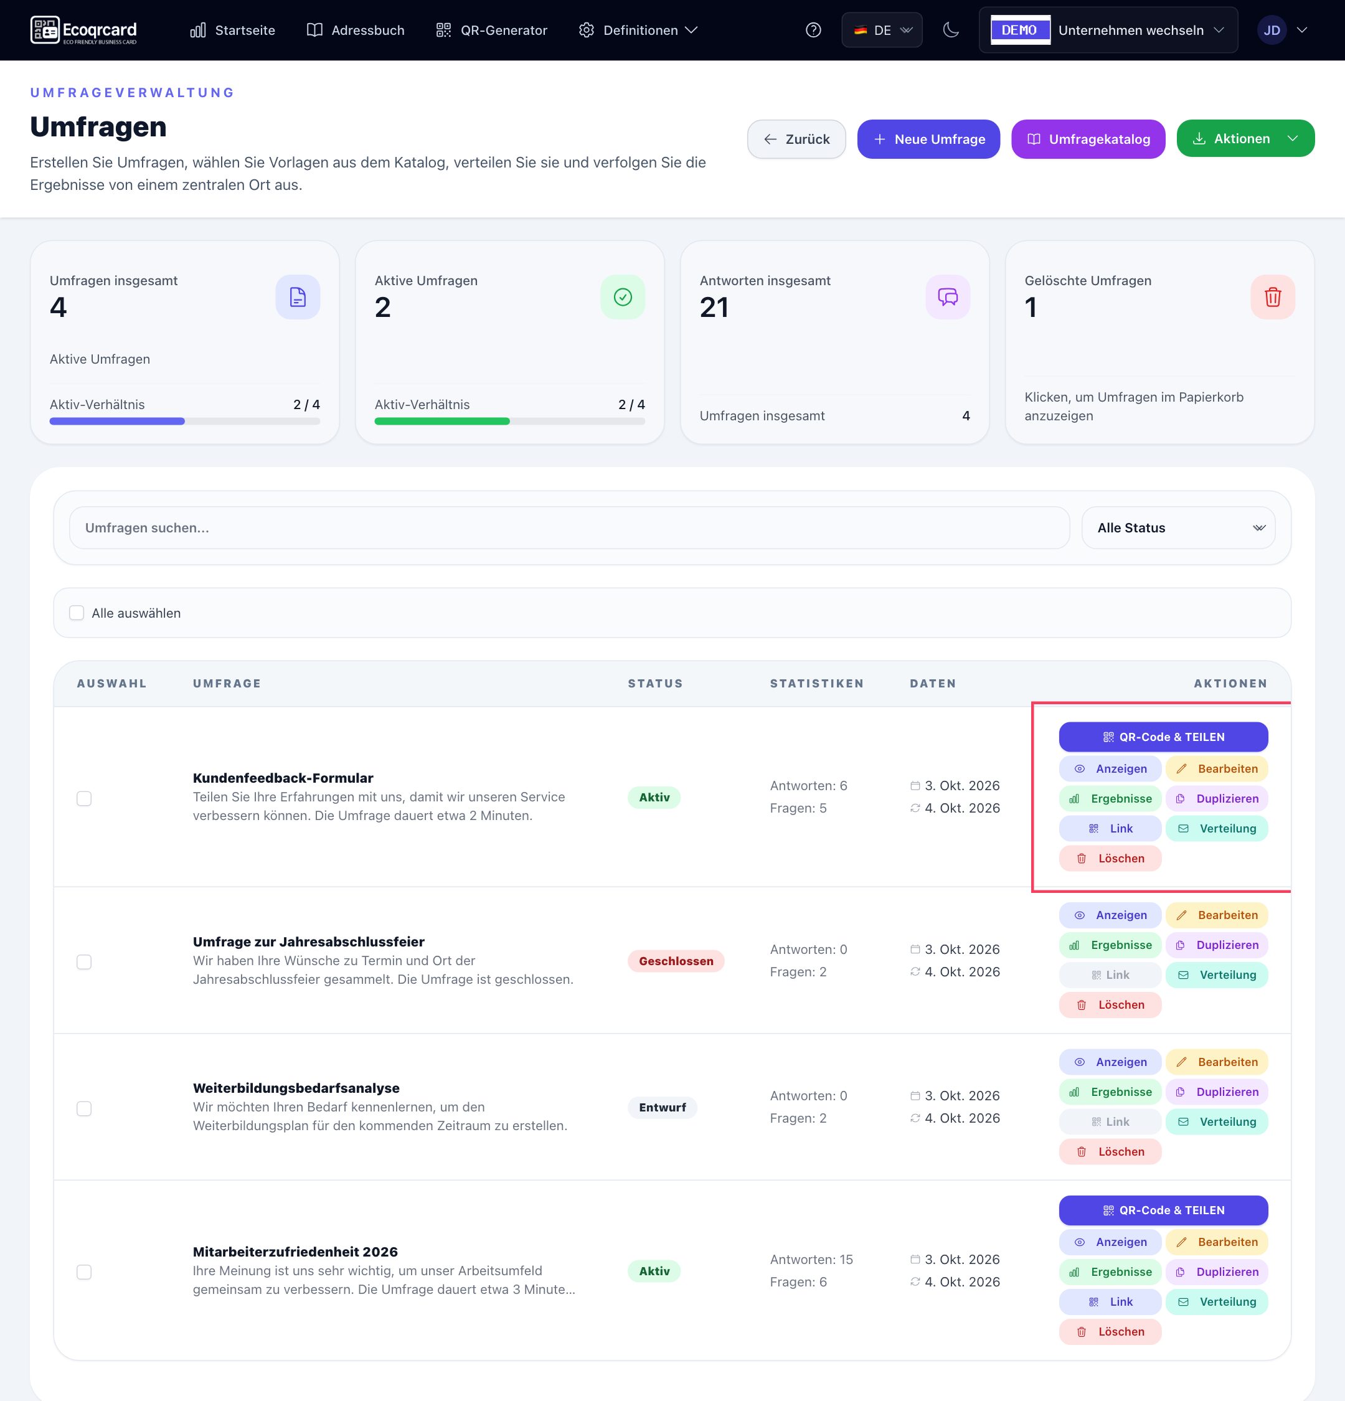1345x1401 pixels.
Task: Click Löschen for Mitarbeiterzufriedenheit 2026
Action: [x=1110, y=1332]
